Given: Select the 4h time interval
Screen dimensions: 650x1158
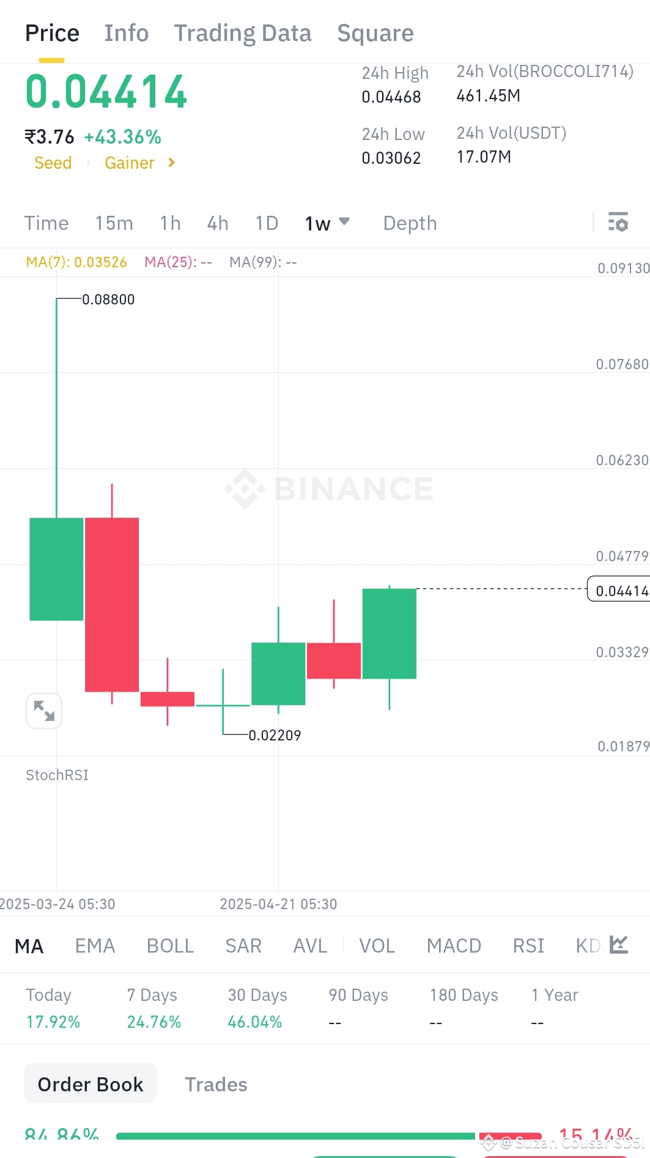Looking at the screenshot, I should [x=217, y=223].
